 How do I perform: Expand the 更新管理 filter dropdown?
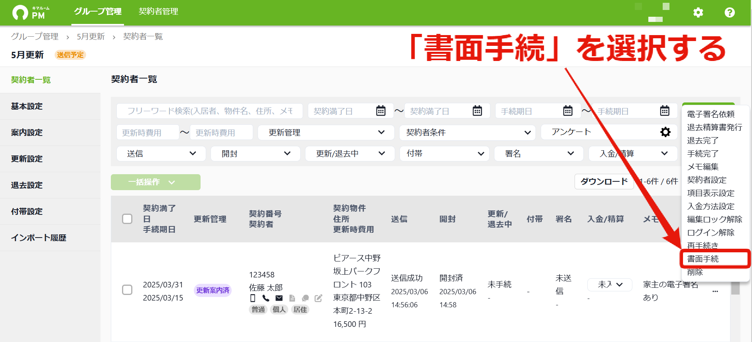[326, 132]
